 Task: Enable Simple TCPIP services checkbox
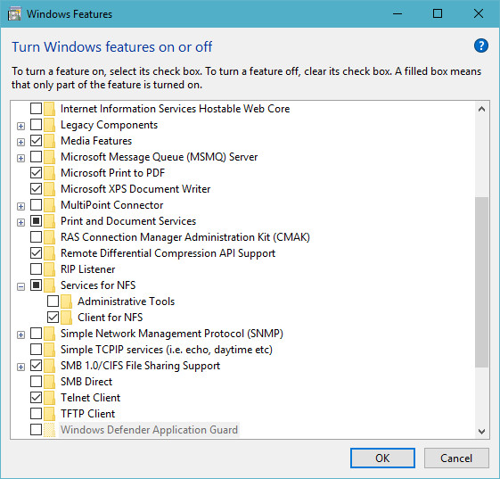pos(36,349)
